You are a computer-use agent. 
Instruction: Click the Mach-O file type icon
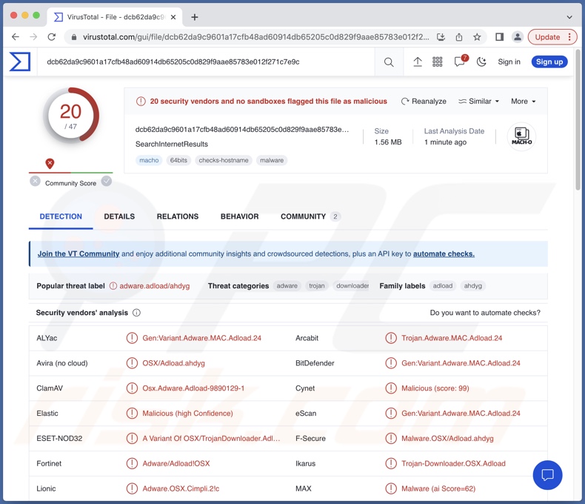pyautogui.click(x=521, y=136)
